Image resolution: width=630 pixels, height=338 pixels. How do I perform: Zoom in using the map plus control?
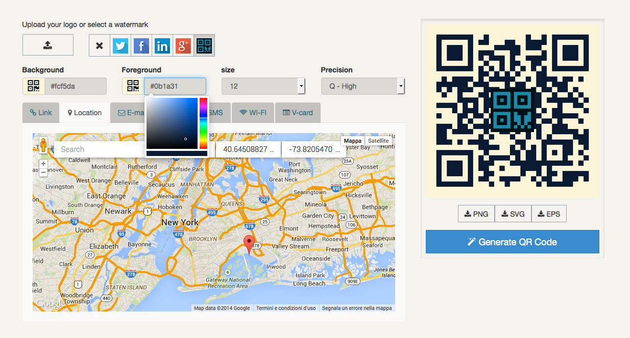[43, 163]
